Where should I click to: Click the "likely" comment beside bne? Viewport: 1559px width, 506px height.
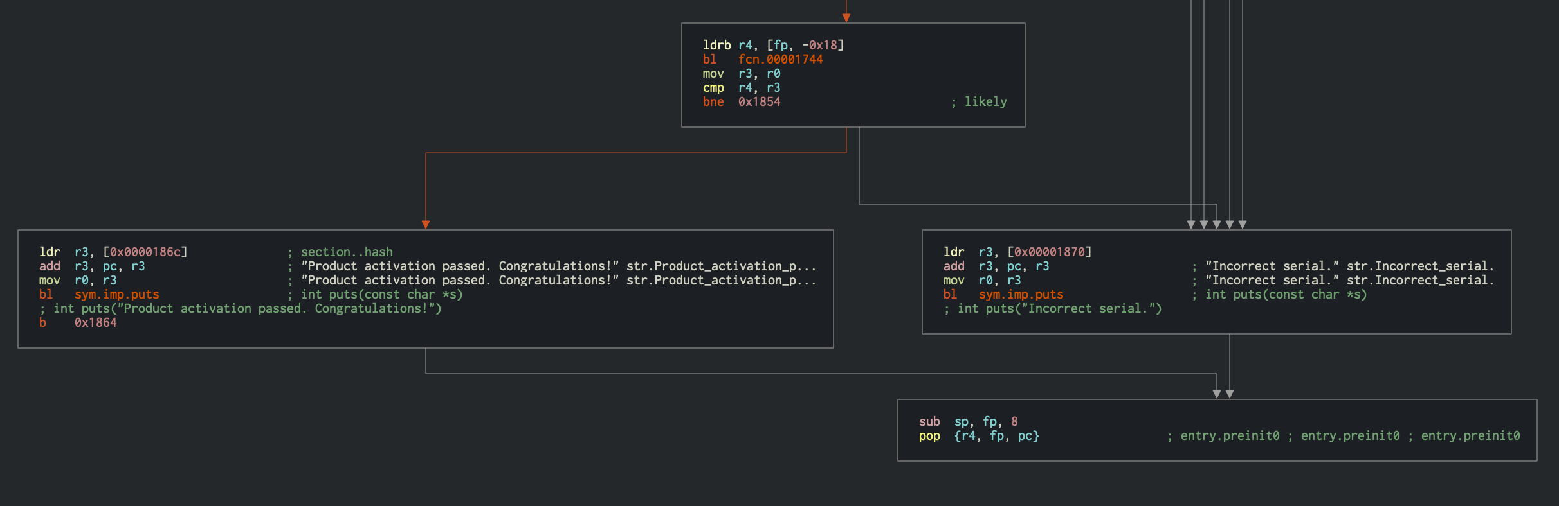tap(985, 101)
